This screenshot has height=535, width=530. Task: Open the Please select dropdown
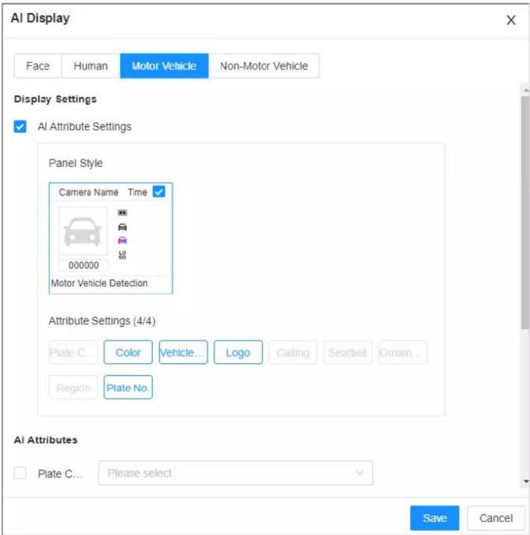pos(236,473)
